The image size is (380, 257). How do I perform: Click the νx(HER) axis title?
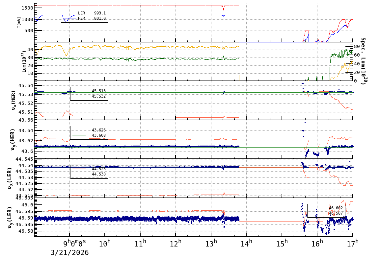(x=14, y=100)
